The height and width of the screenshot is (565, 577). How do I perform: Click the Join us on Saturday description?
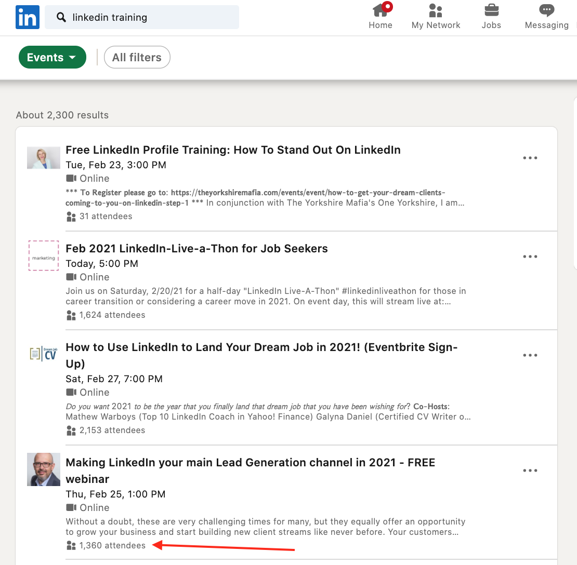(x=266, y=297)
